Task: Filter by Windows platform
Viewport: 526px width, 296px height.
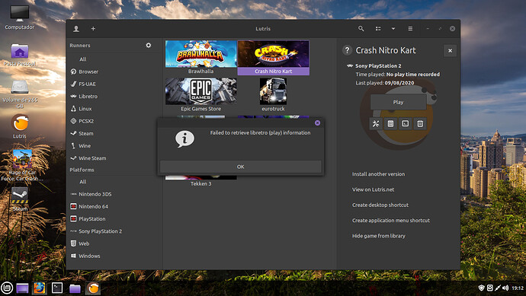Action: tap(89, 256)
